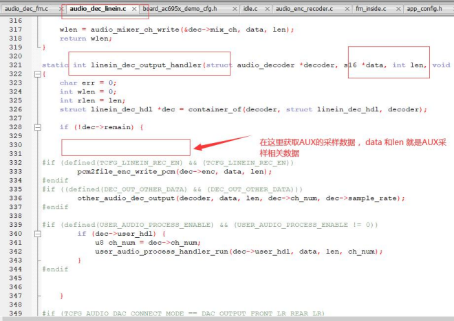Close the fm_inside.c tab
454x321 pixels.
398,9
